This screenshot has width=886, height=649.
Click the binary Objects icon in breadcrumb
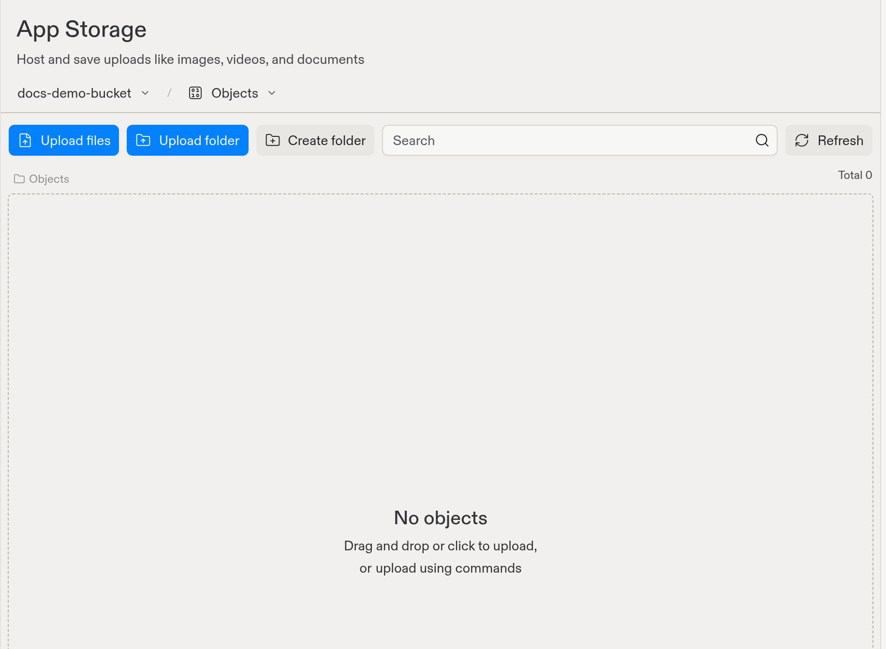click(x=195, y=93)
